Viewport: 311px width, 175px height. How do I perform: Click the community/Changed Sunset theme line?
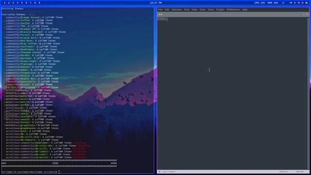[35, 52]
